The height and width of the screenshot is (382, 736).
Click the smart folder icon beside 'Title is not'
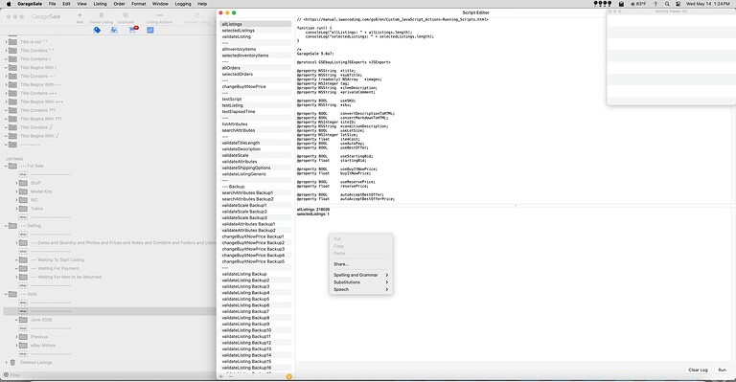[x=12, y=42]
